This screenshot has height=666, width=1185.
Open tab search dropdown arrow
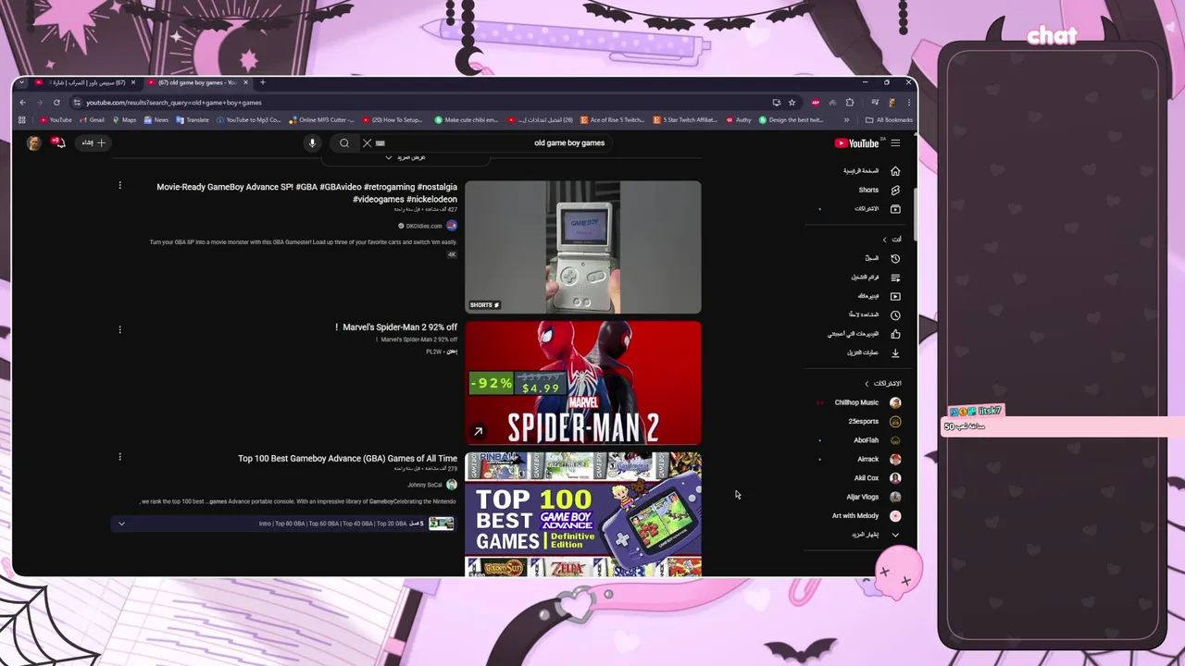[21, 82]
